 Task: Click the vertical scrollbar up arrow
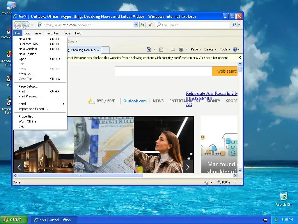[240, 64]
